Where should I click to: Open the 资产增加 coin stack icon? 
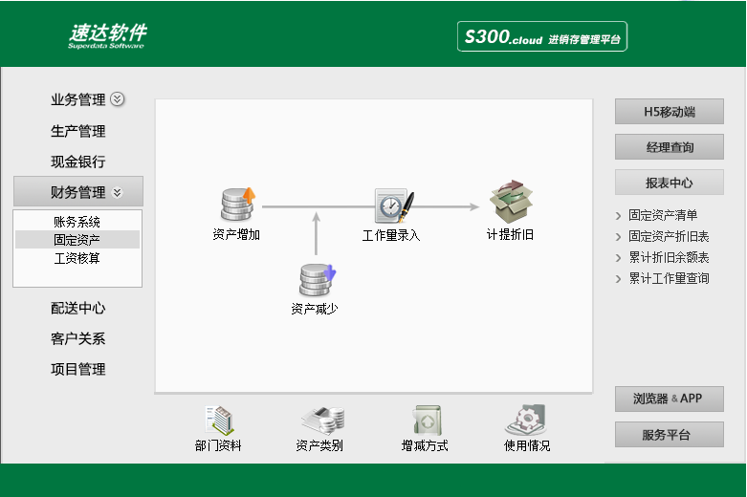tap(238, 205)
